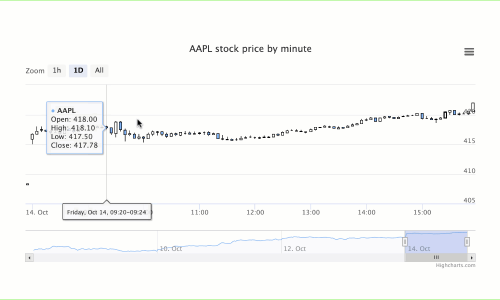Click the left navigator handle
Screen dimensions: 500x300
tap(405, 242)
